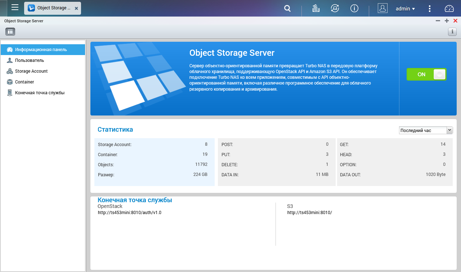
Task: Click the app info button at right
Action: 452,32
